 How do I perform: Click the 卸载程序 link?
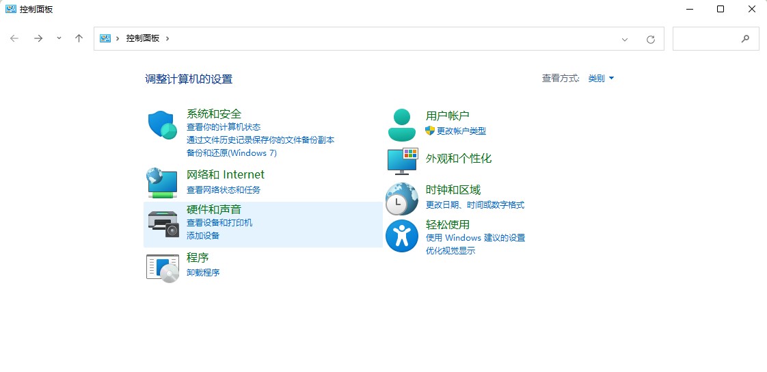tap(203, 272)
